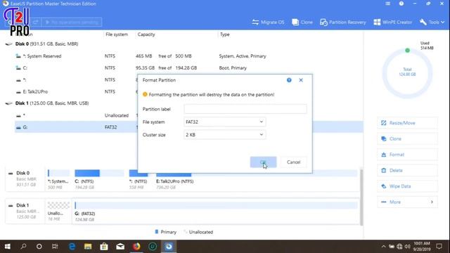Select the System Reserved partition row

click(x=188, y=56)
